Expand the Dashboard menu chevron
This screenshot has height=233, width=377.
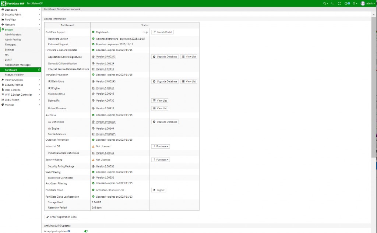39,10
